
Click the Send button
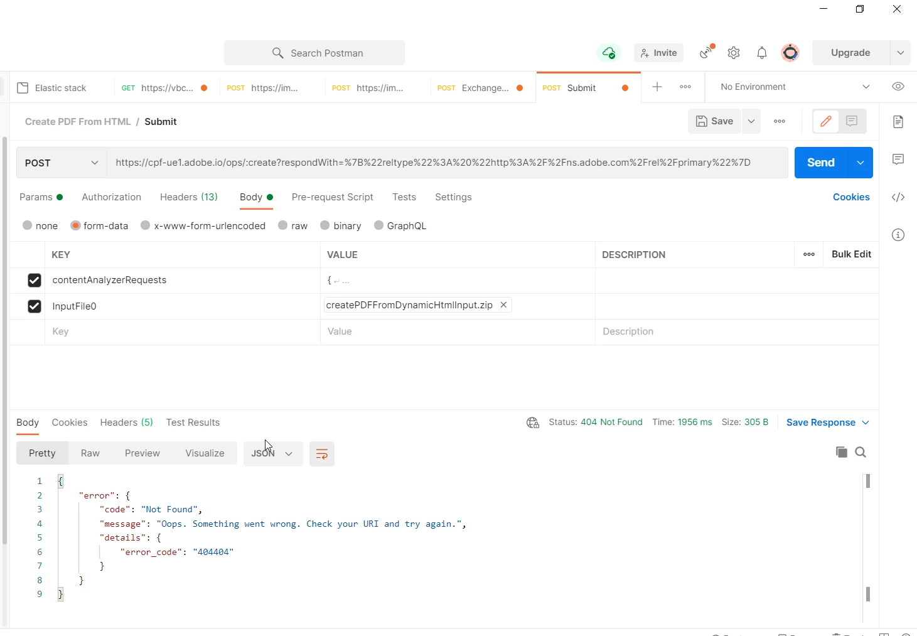coord(821,163)
